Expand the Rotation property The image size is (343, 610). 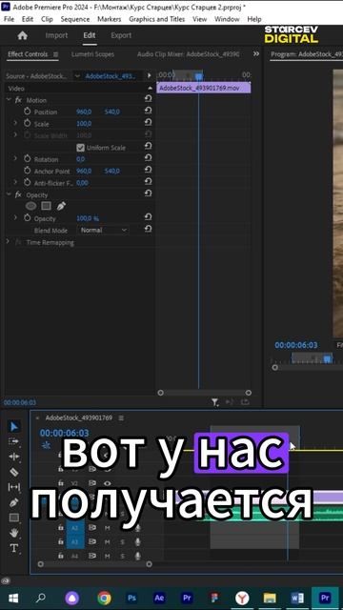tap(15, 159)
